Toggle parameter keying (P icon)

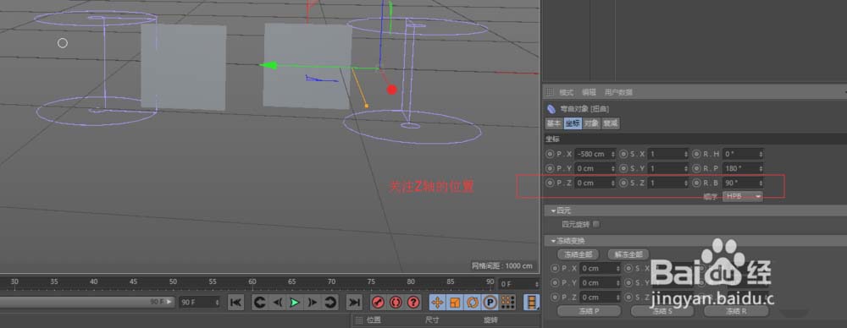[x=490, y=303]
